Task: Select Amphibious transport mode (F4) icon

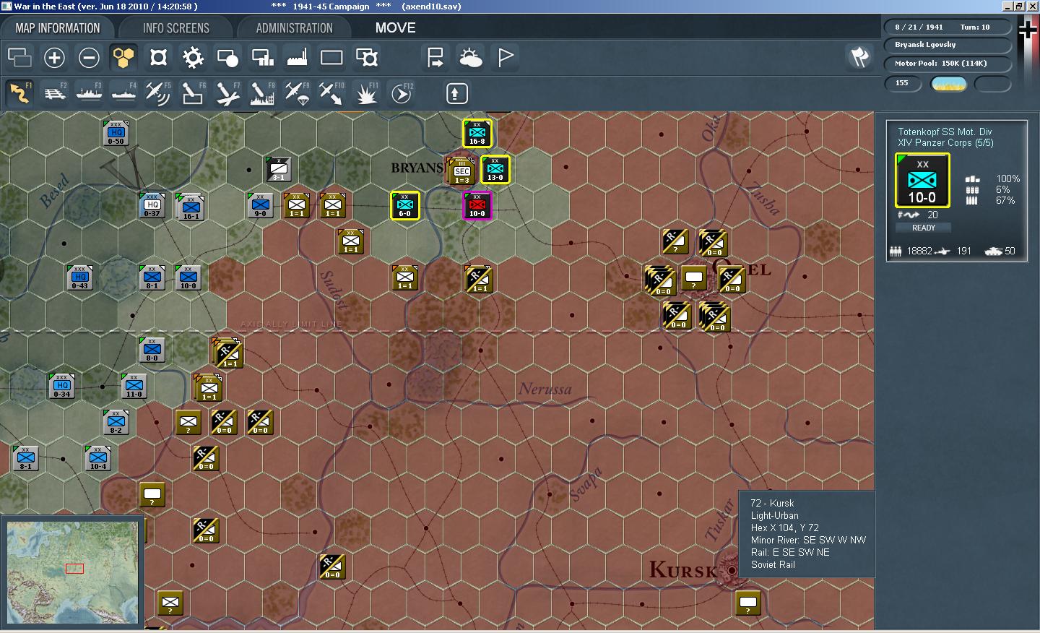Action: point(123,93)
